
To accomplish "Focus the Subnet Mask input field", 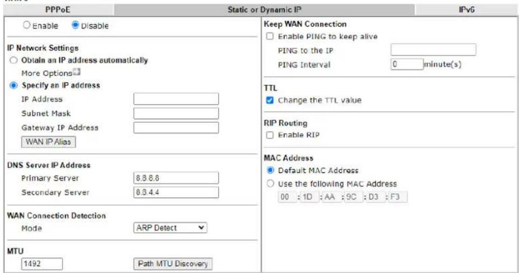I will tap(176, 113).
